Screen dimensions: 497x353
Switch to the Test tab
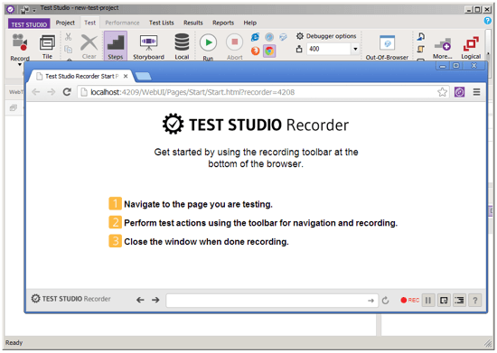click(x=89, y=23)
